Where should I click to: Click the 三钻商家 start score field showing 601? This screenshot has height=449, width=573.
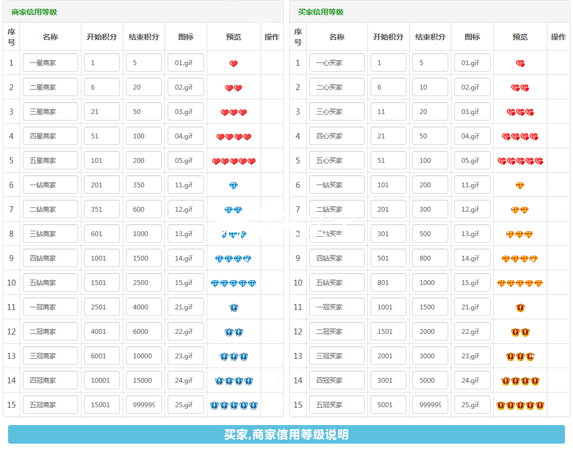101,233
